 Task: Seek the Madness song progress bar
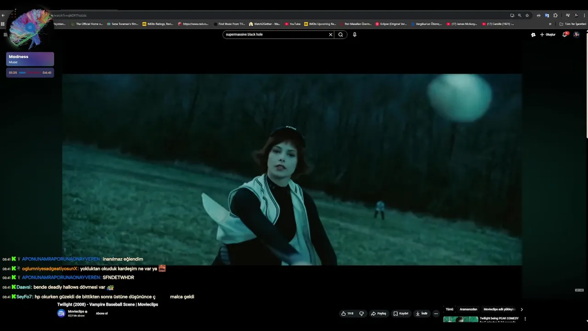point(30,73)
